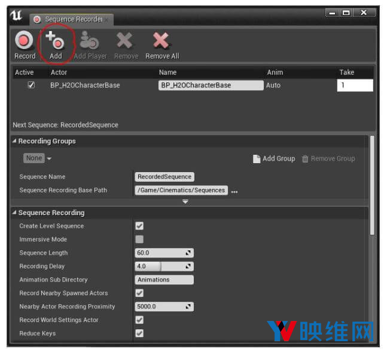Expand advanced options arrow under Recording Groups
This screenshot has height=355, width=387.
[185, 202]
